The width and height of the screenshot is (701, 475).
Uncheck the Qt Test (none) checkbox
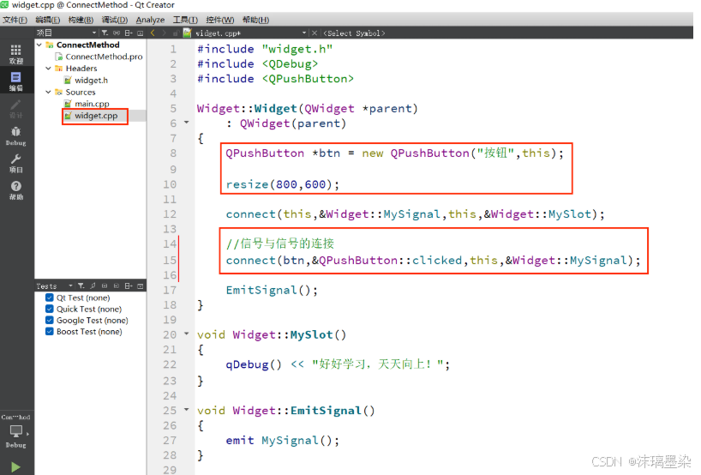pos(50,298)
